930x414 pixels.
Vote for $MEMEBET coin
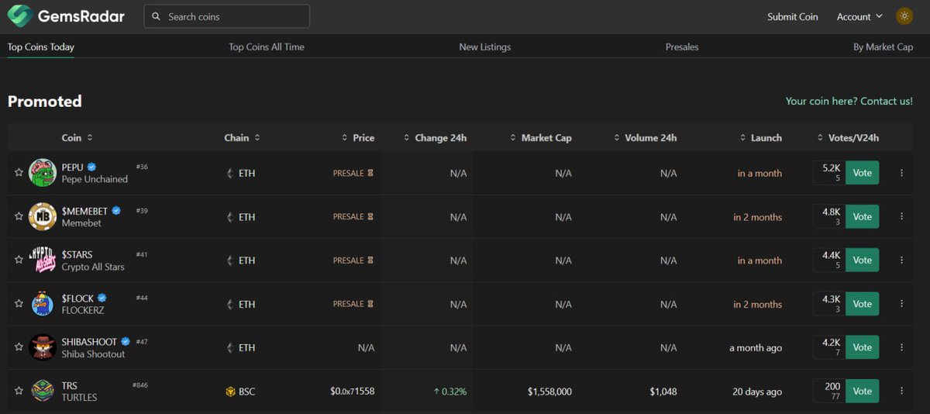tap(863, 217)
